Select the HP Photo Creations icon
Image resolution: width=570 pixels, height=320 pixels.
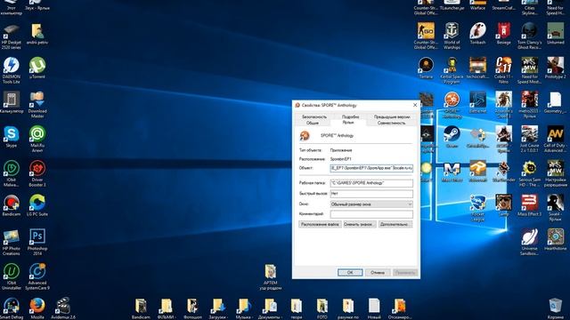pos(12,242)
